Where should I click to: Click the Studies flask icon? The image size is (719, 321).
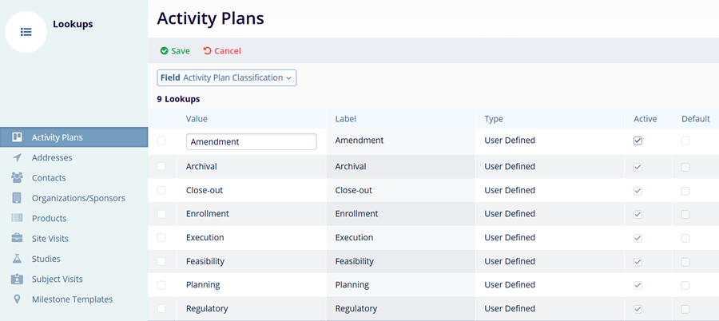click(x=17, y=259)
